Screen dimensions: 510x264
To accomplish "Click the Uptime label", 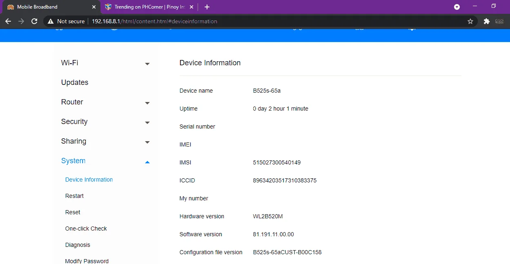I will (x=188, y=109).
